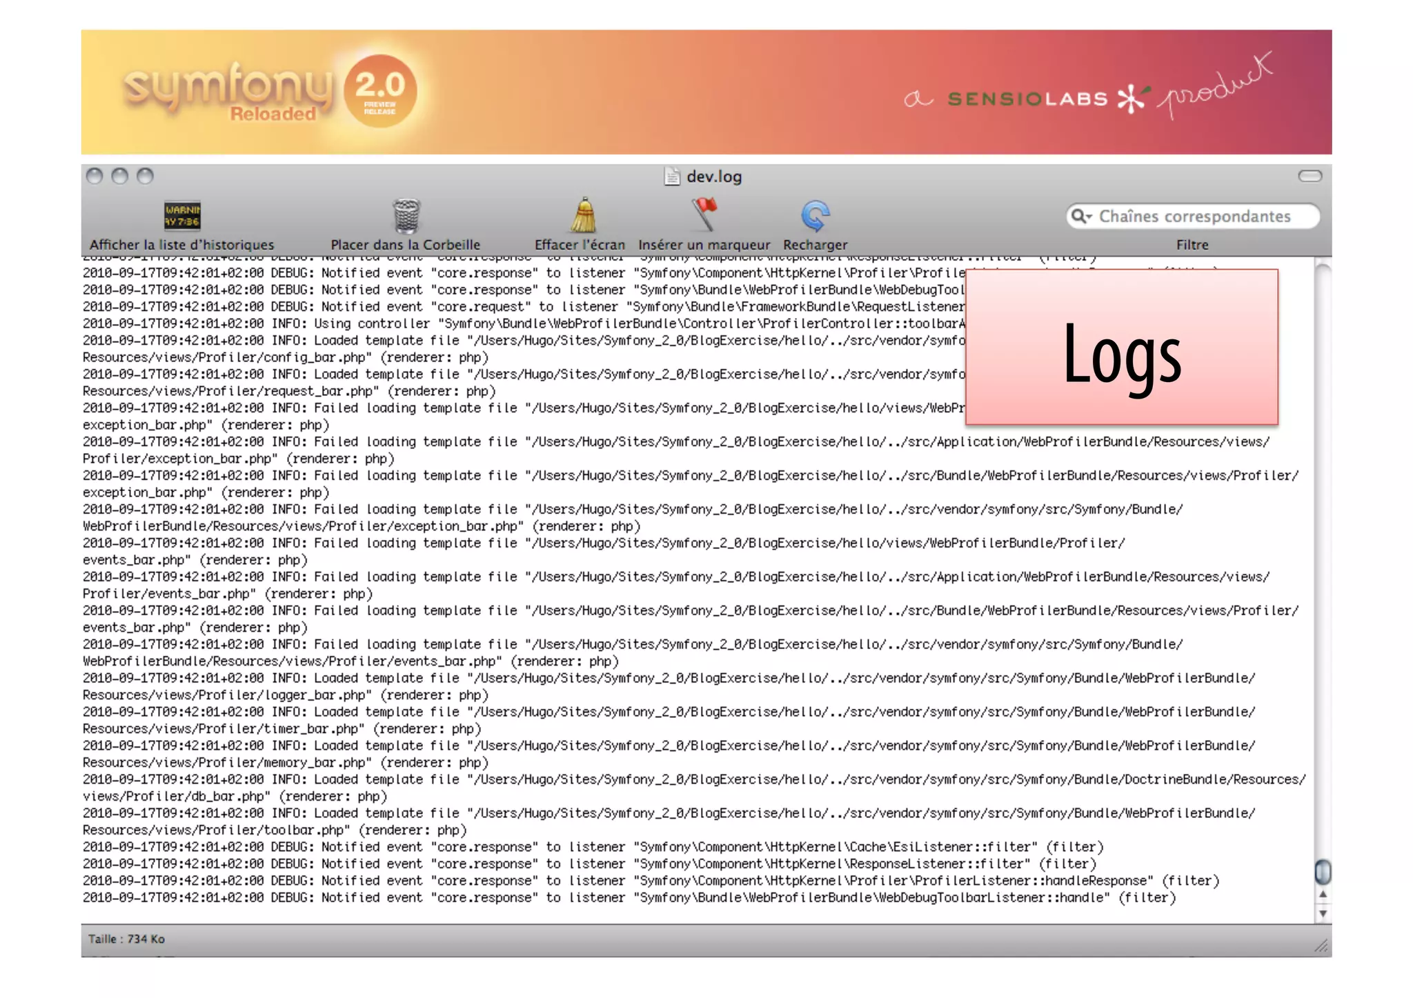
Task: Click the Recharger text label
Action: click(815, 245)
